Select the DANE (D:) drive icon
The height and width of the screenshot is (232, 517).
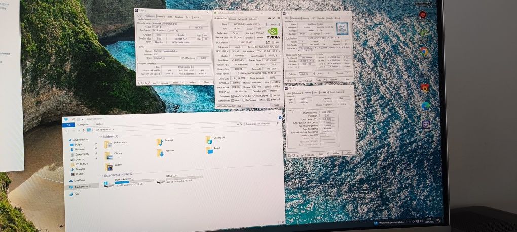[x=161, y=181]
